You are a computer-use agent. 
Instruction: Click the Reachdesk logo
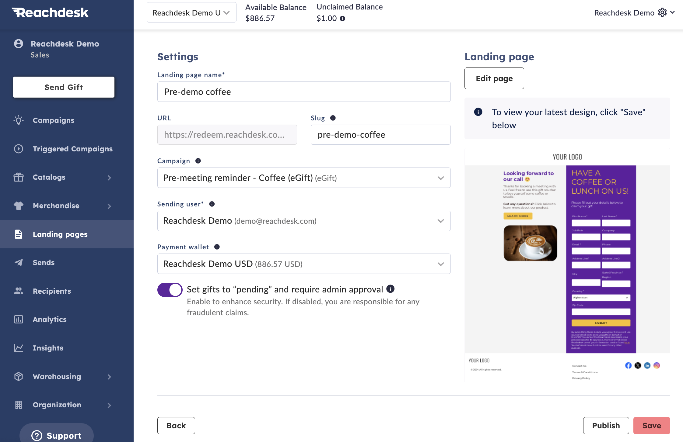(x=50, y=12)
